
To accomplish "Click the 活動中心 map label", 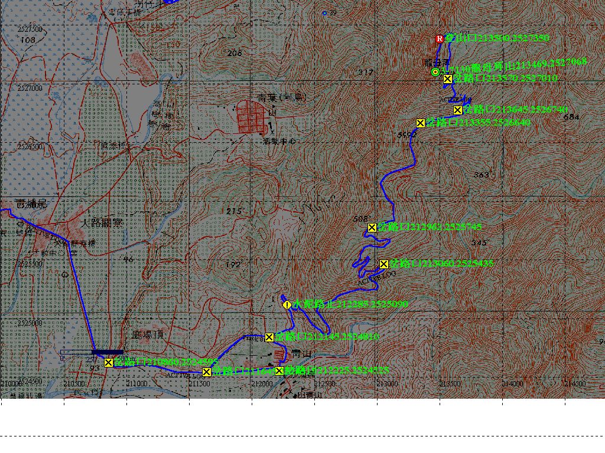I will coord(279,142).
